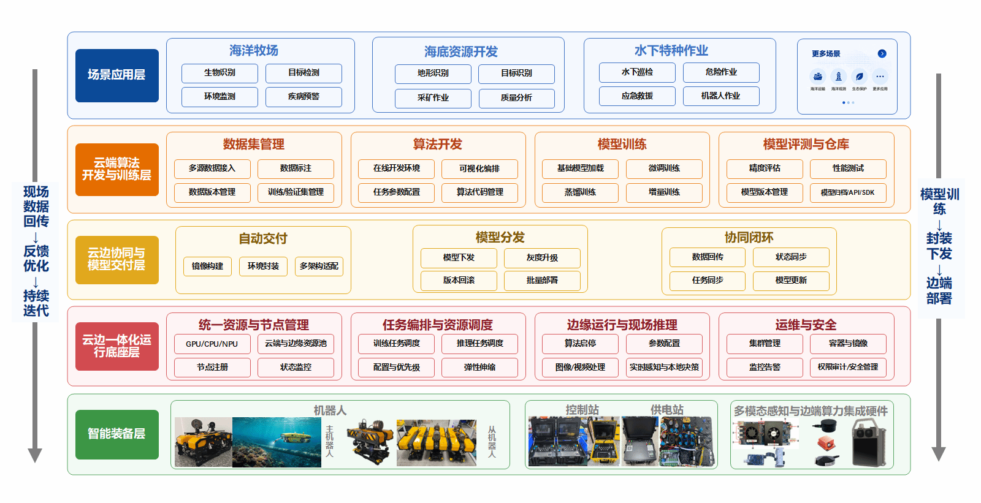Select the 实时感知与本地决策 box
Viewport: 981px width, 503px height.
[664, 368]
